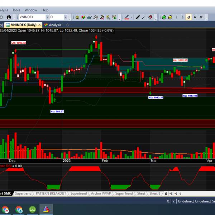This screenshot has width=215, height=215.
Task: Click the Mar date axis marker
Action: (154, 161)
